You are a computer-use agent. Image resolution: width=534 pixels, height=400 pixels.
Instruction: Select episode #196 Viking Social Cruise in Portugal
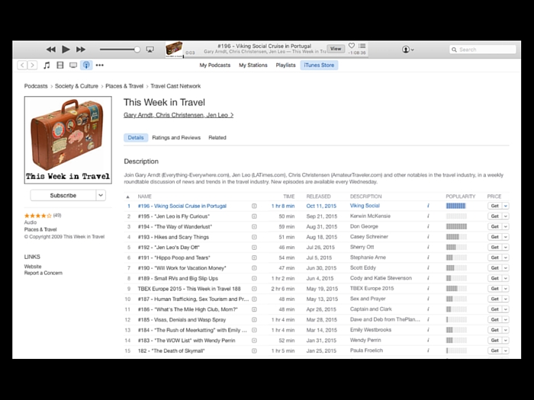click(x=182, y=206)
